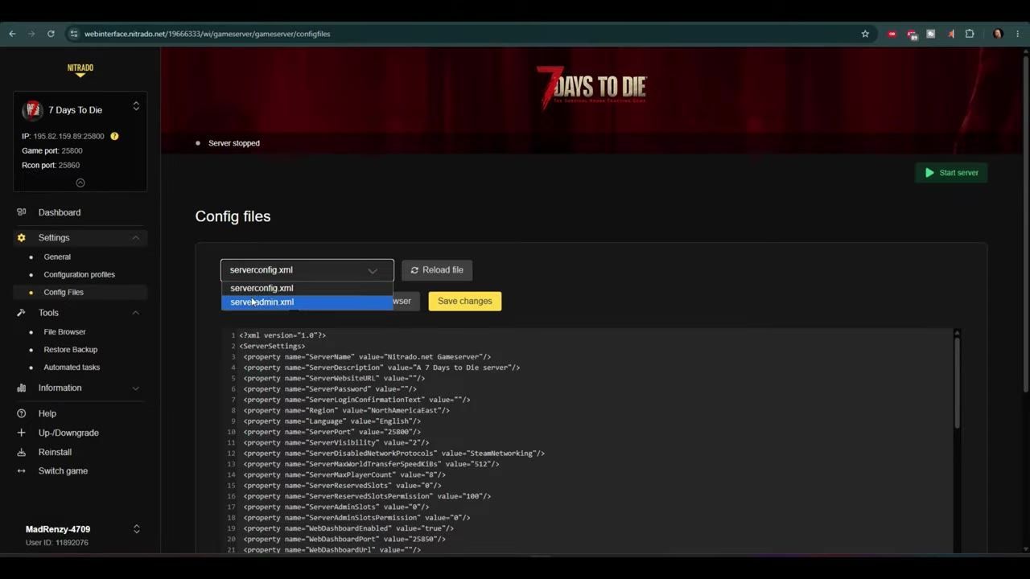
Task: Expand the Information section chevron
Action: click(x=135, y=388)
